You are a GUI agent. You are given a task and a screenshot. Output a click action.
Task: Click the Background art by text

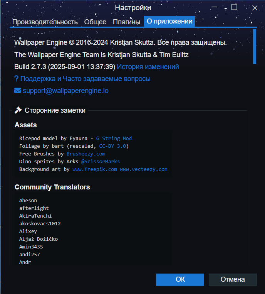(44, 169)
